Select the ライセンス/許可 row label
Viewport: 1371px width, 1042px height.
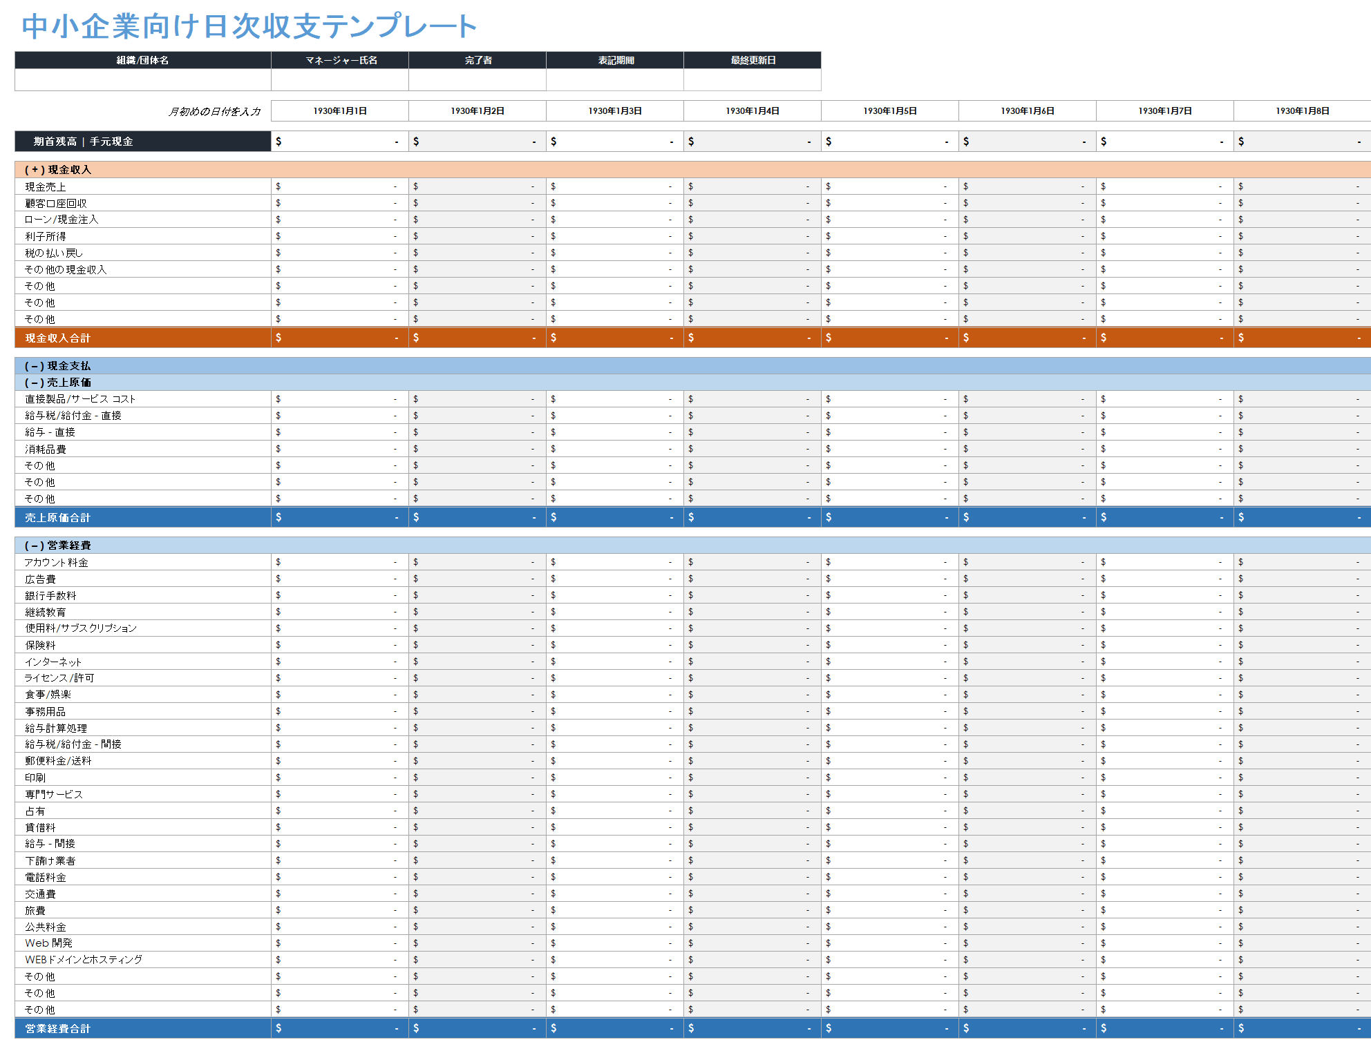coord(143,678)
